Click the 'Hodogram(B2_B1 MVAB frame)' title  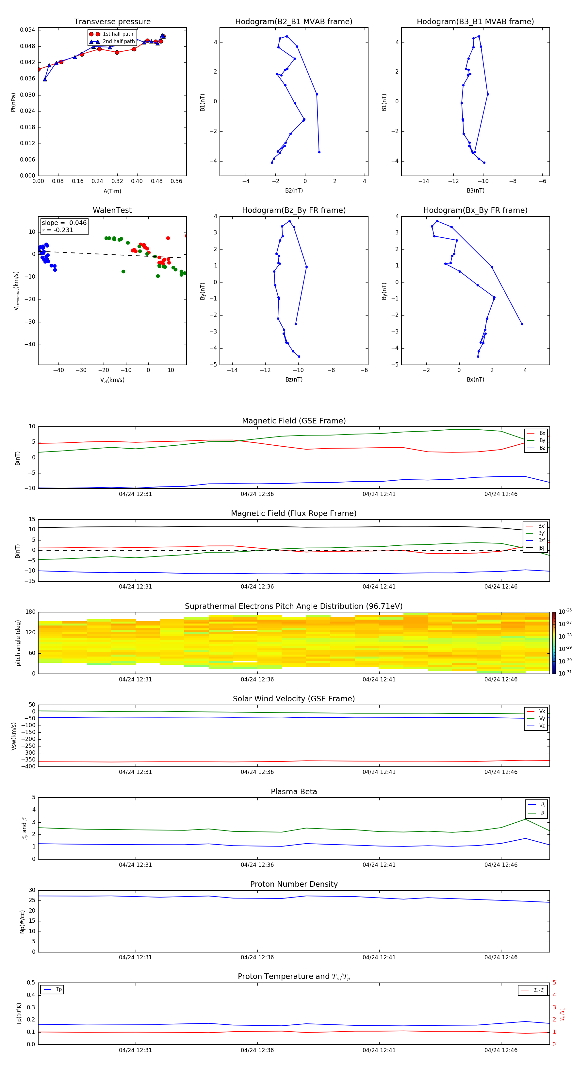tap(294, 22)
